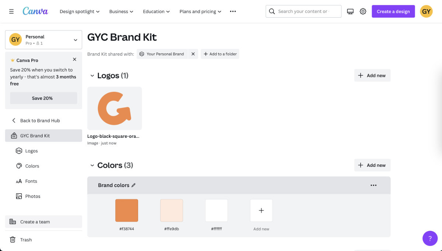
Task: Open the help question mark button
Action: [x=430, y=238]
